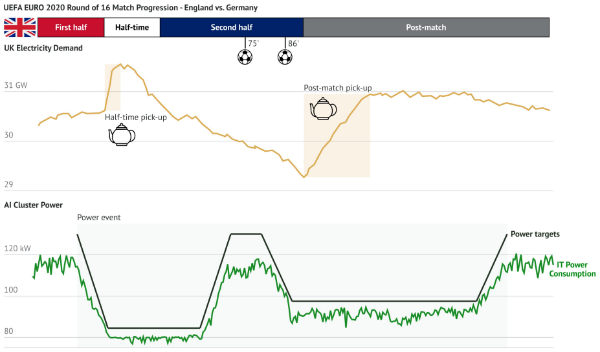Click the 31 GW axis label
The image size is (600, 352).
pyautogui.click(x=16, y=85)
